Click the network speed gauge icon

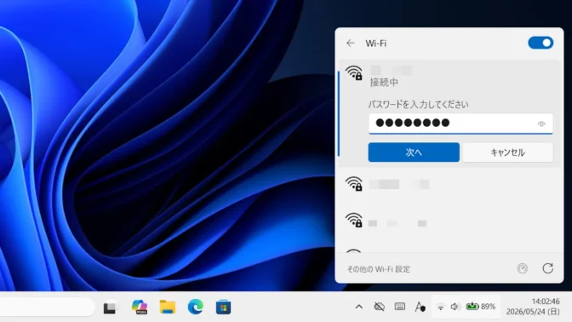tap(523, 268)
